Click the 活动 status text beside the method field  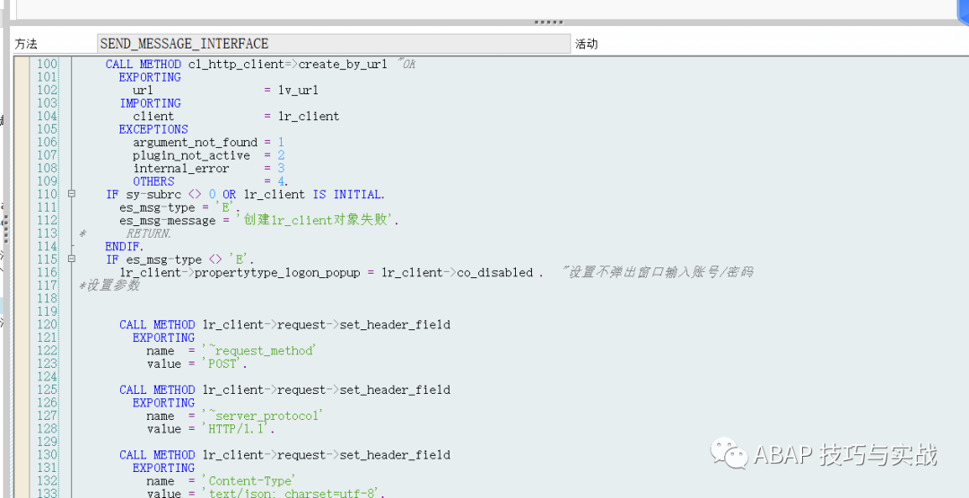point(586,44)
